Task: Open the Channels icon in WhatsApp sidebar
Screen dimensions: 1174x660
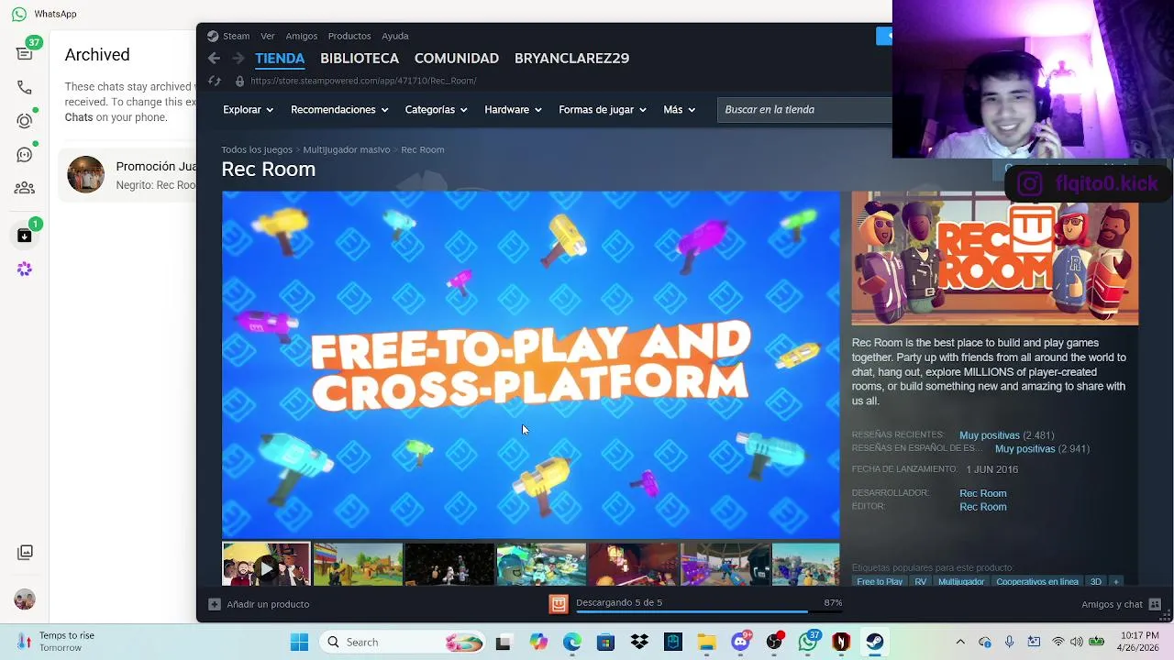Action: point(25,154)
